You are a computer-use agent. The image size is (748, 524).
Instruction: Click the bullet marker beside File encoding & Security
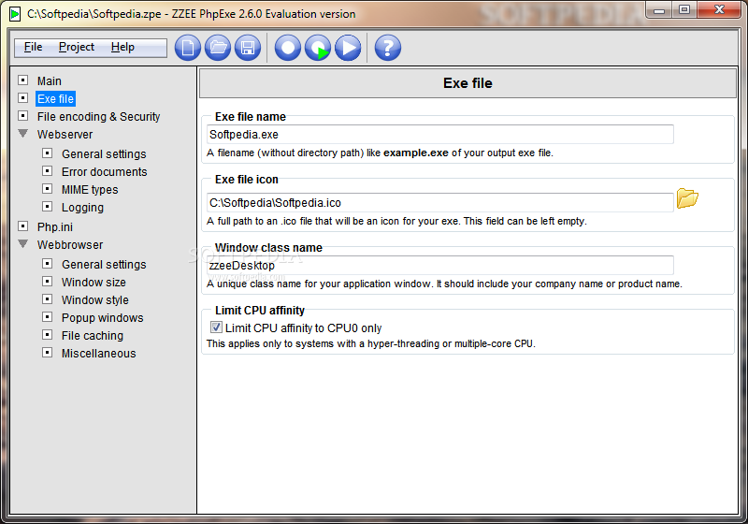22,115
